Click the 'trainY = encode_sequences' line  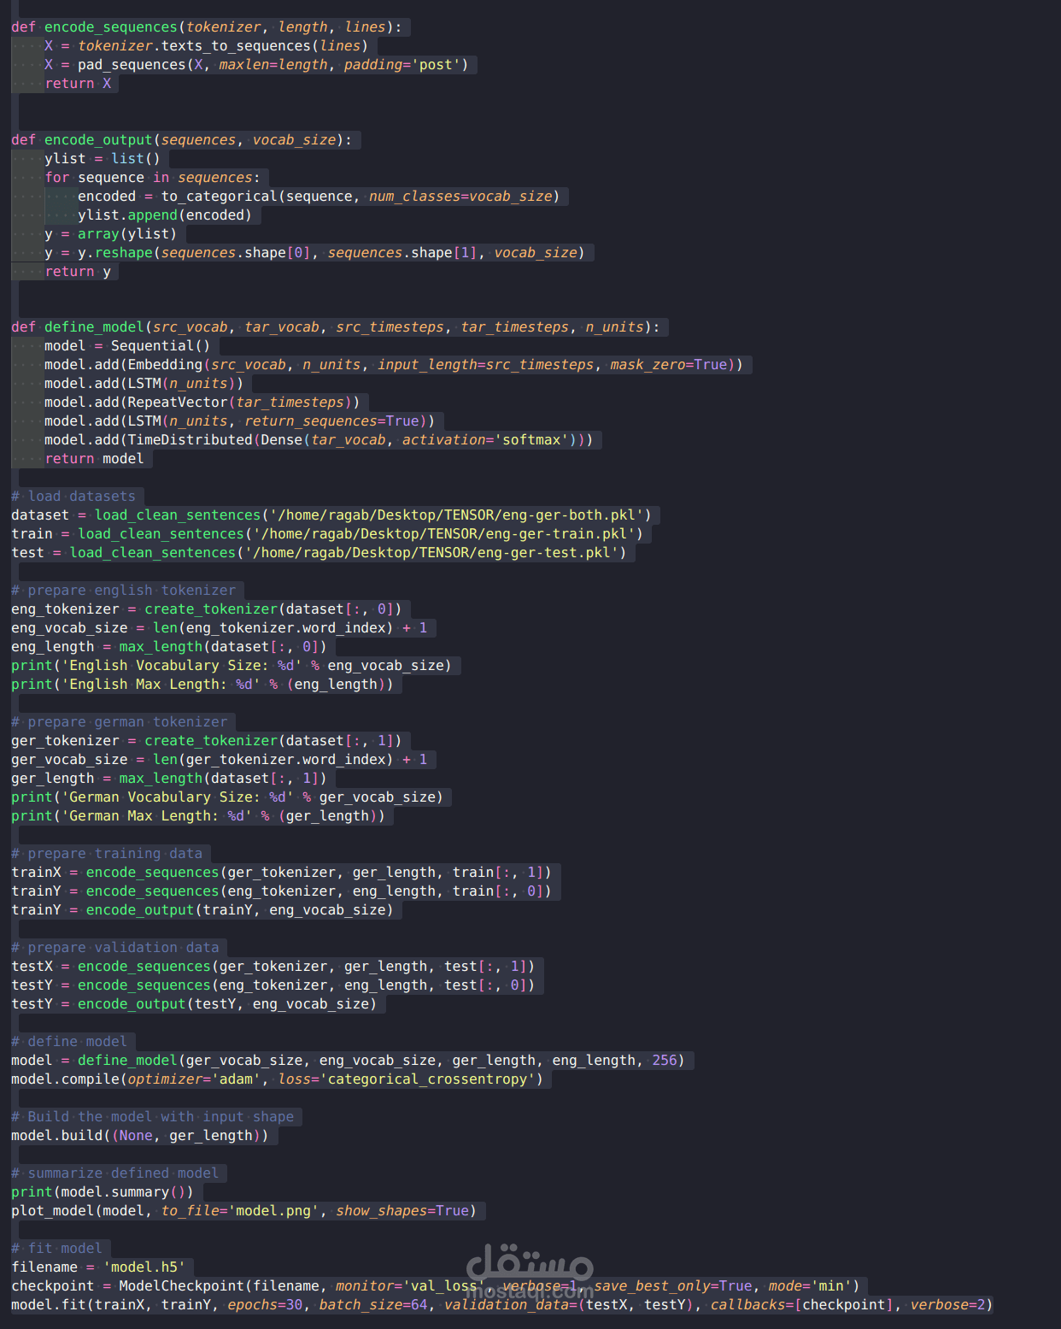tap(282, 891)
